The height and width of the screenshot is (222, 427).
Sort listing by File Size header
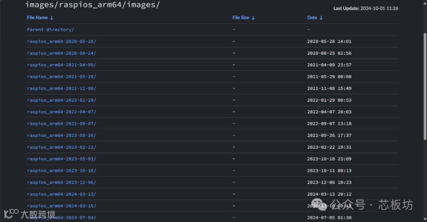coord(241,18)
